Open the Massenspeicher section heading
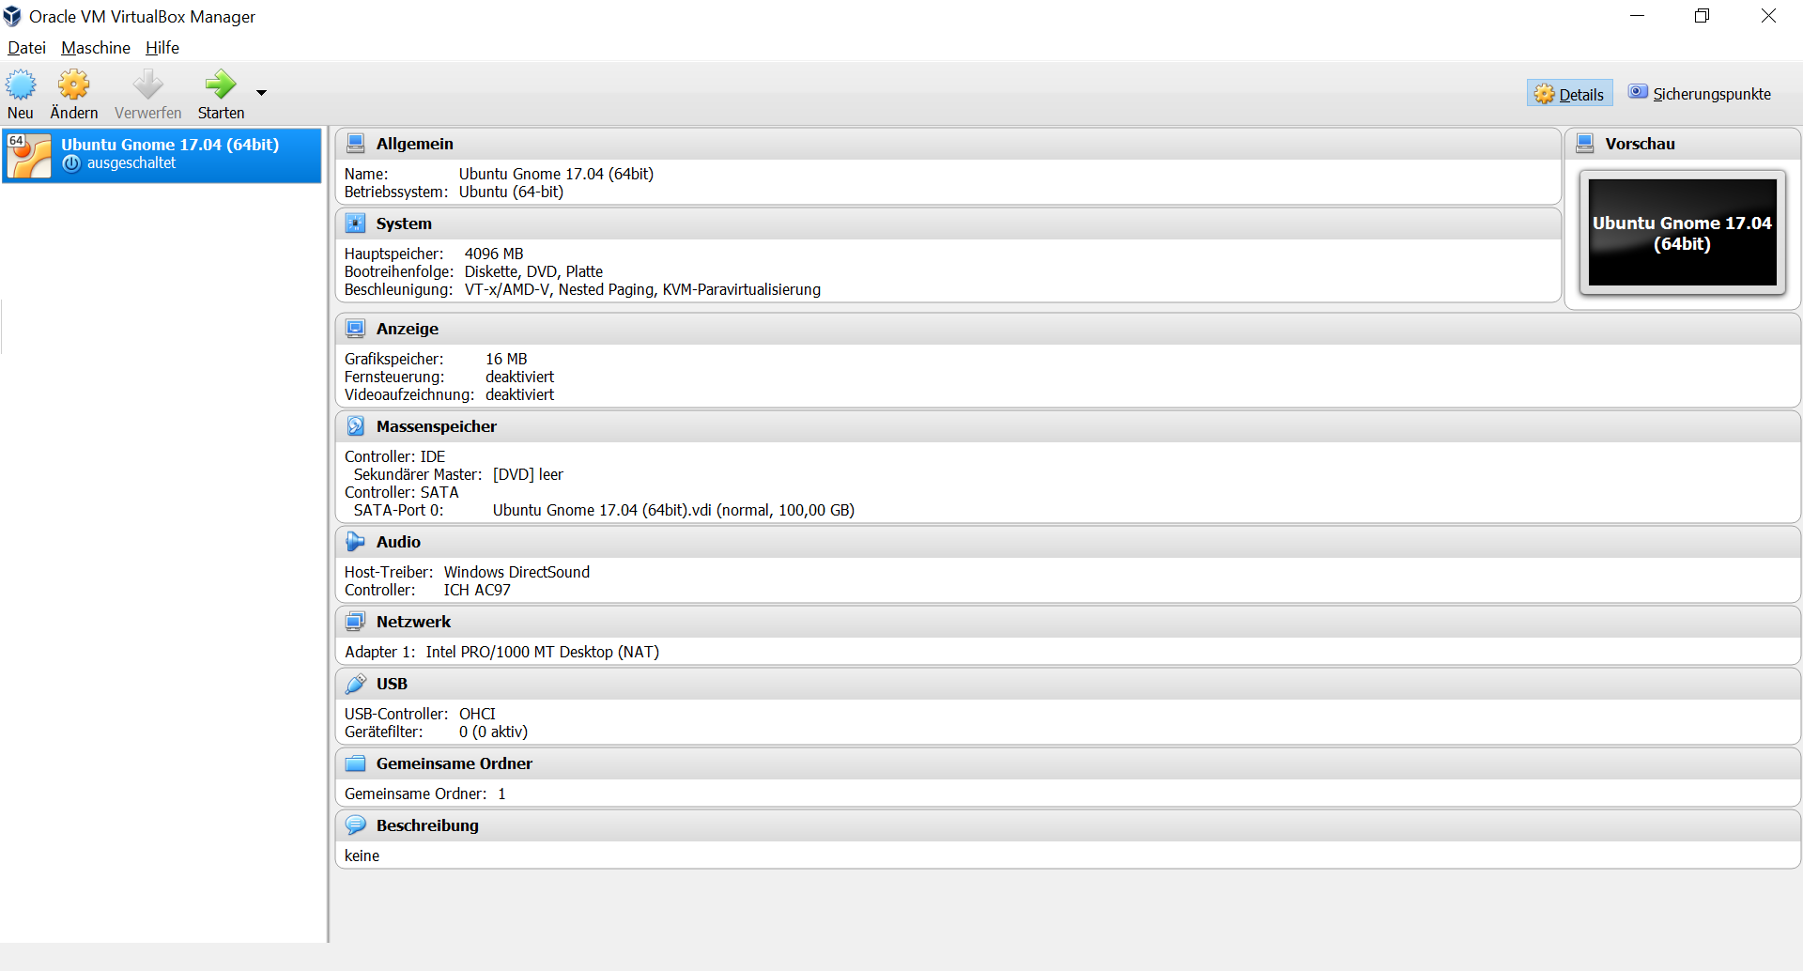 click(437, 426)
